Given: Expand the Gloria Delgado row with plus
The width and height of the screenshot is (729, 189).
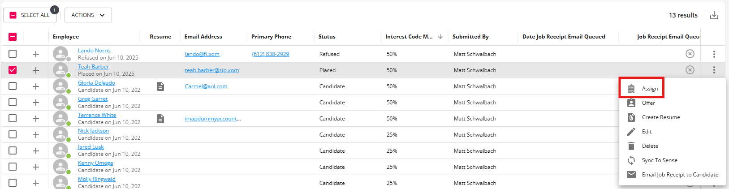Looking at the screenshot, I should (36, 86).
